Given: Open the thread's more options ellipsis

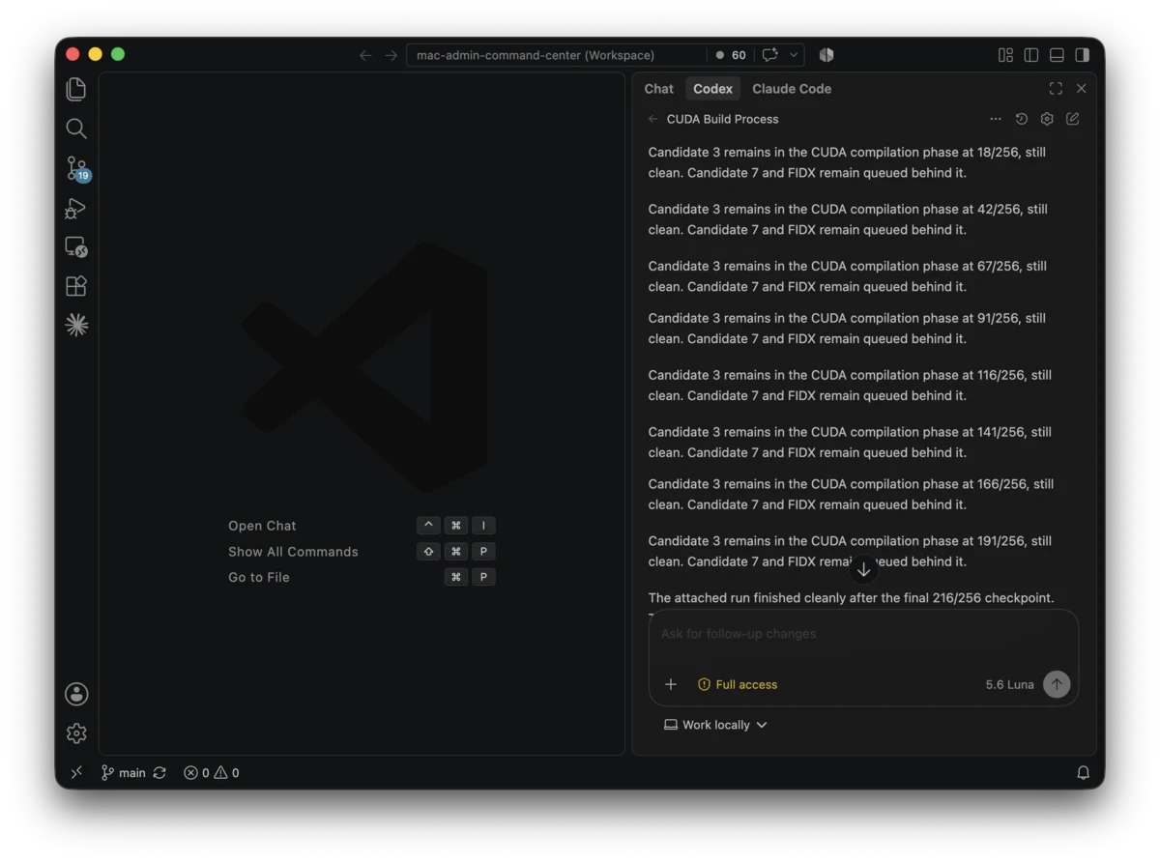Looking at the screenshot, I should coord(996,119).
